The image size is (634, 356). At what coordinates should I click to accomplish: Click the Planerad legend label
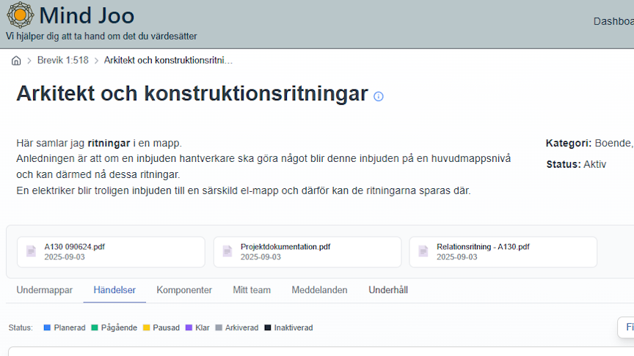coord(70,327)
